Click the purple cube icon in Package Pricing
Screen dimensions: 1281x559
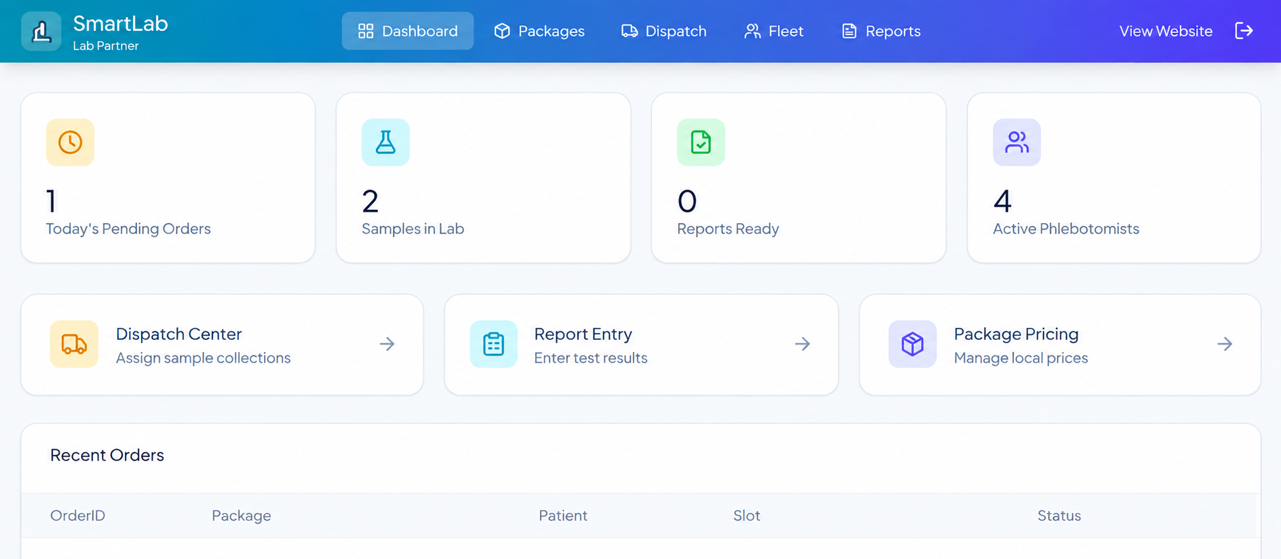(912, 344)
